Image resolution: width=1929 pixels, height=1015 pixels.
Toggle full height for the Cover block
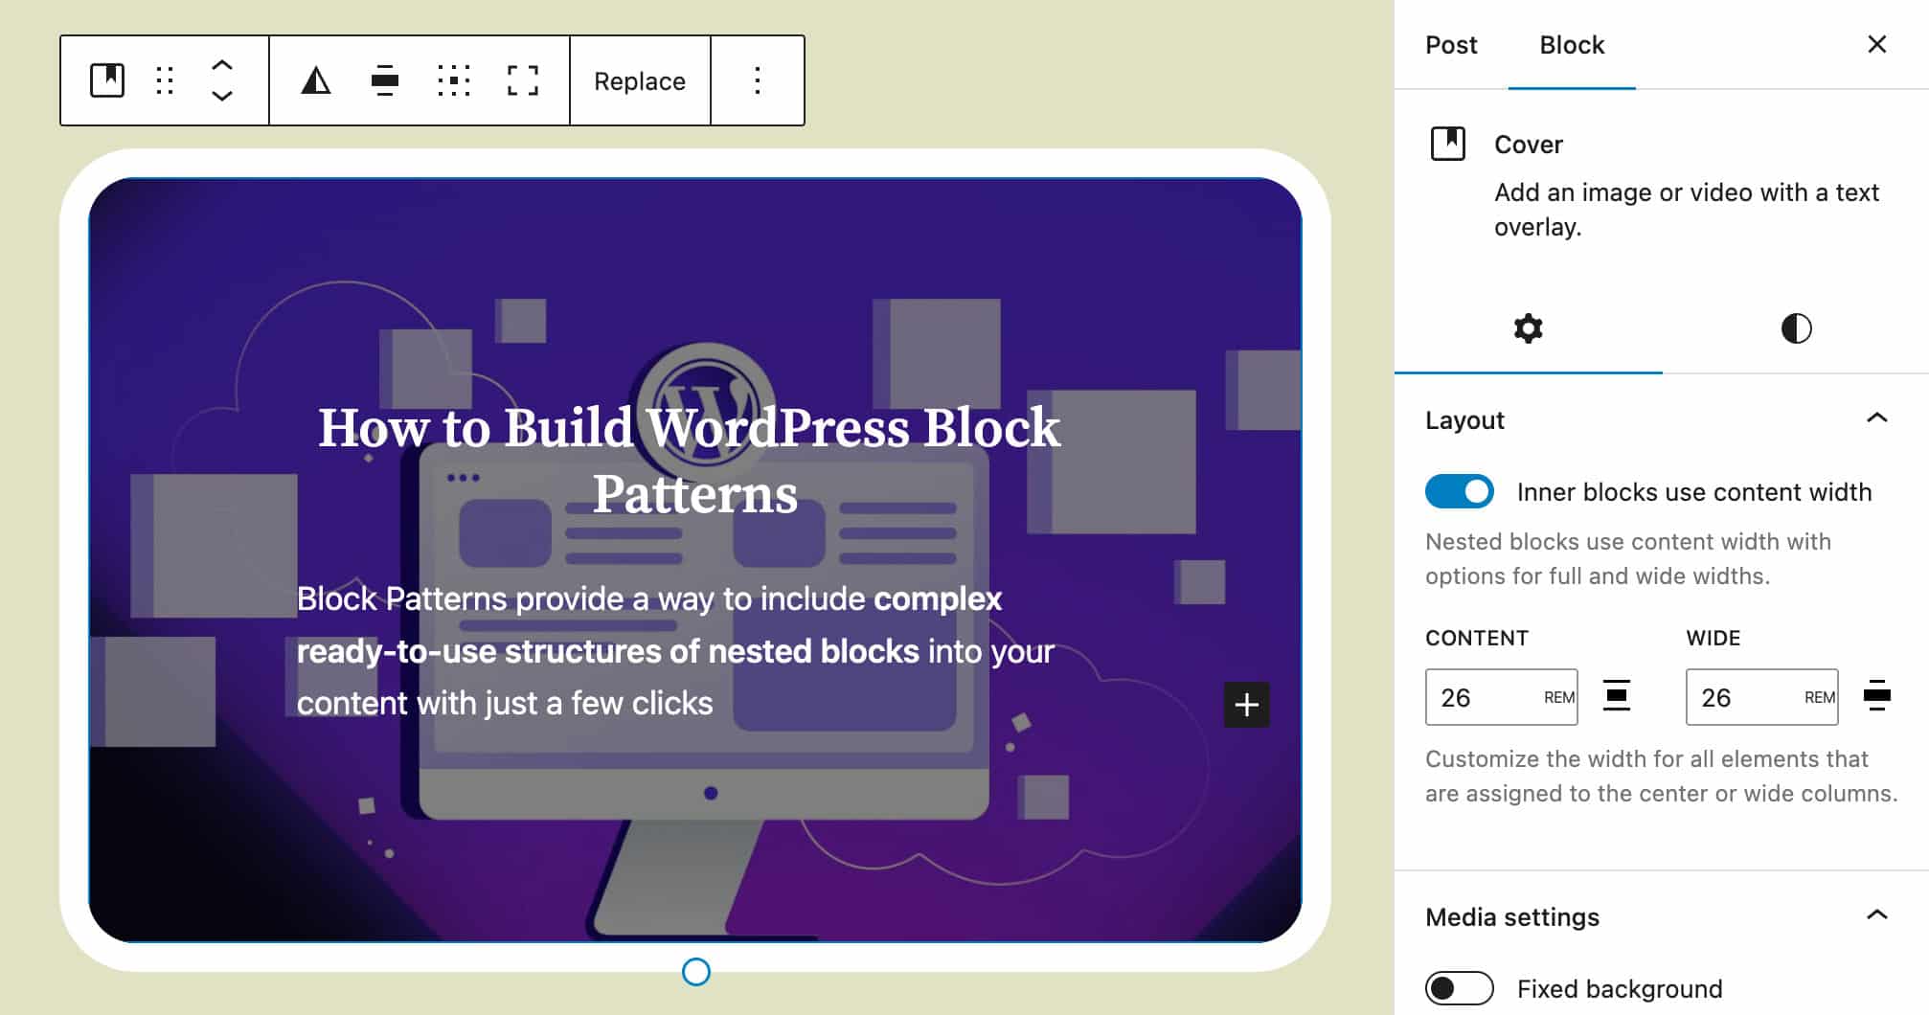point(522,80)
